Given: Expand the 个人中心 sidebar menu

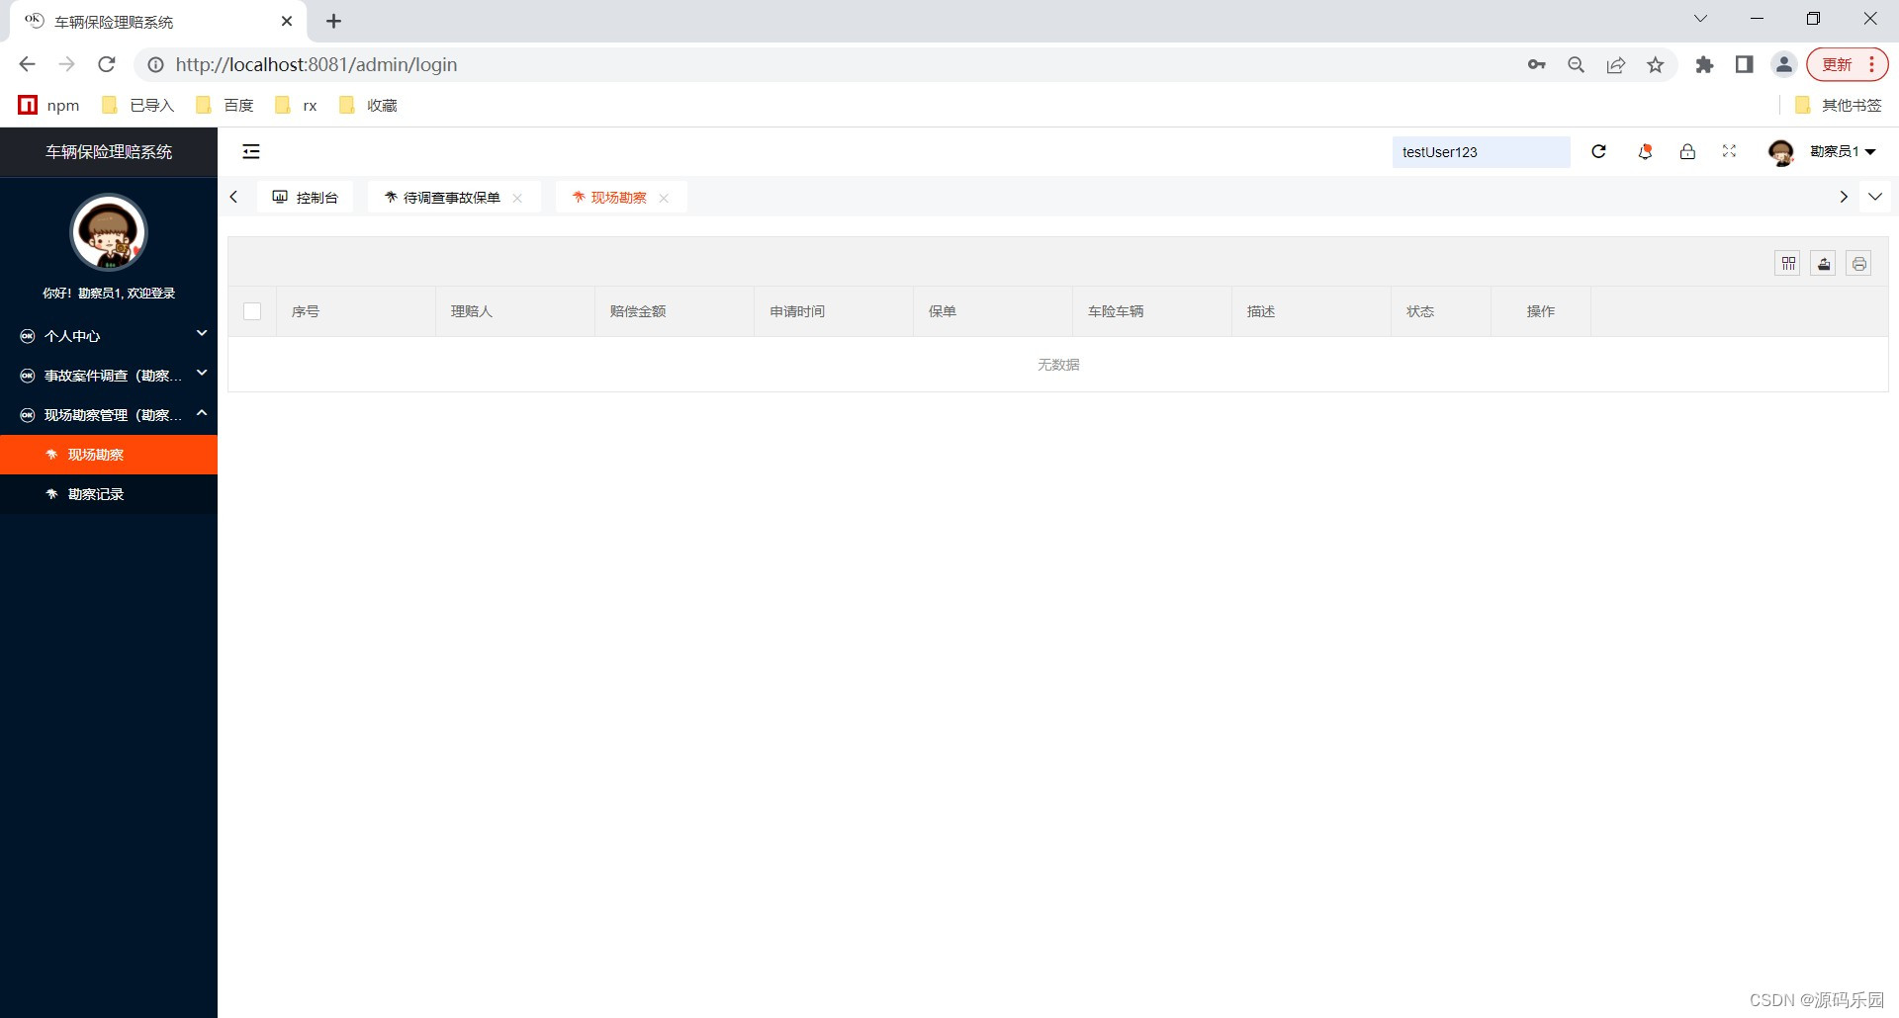Looking at the screenshot, I should (x=109, y=336).
